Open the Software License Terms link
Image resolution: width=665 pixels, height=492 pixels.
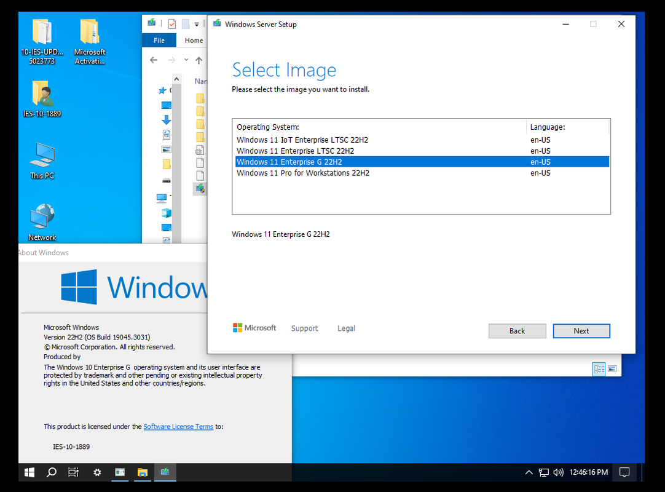178,427
